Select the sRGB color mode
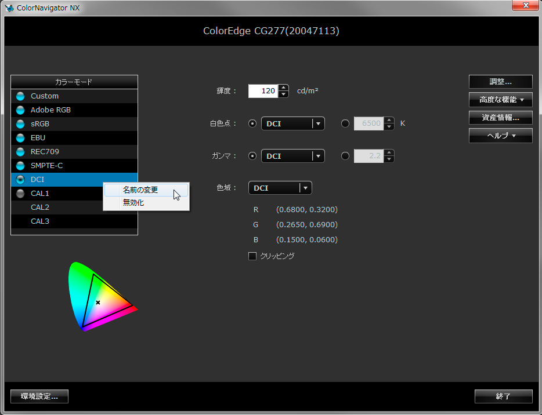This screenshot has height=415, width=542. point(74,123)
